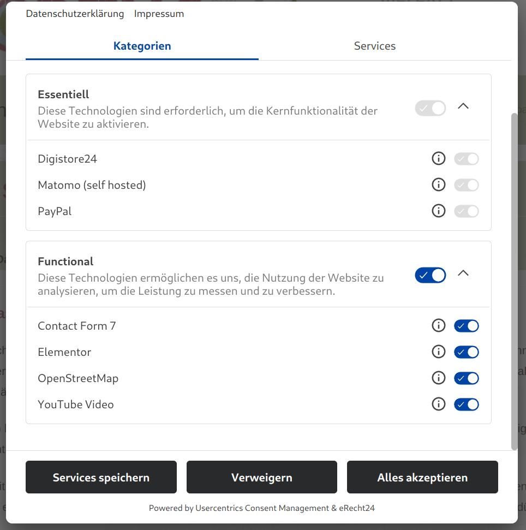View details icon for Contact Form 7

(x=438, y=326)
